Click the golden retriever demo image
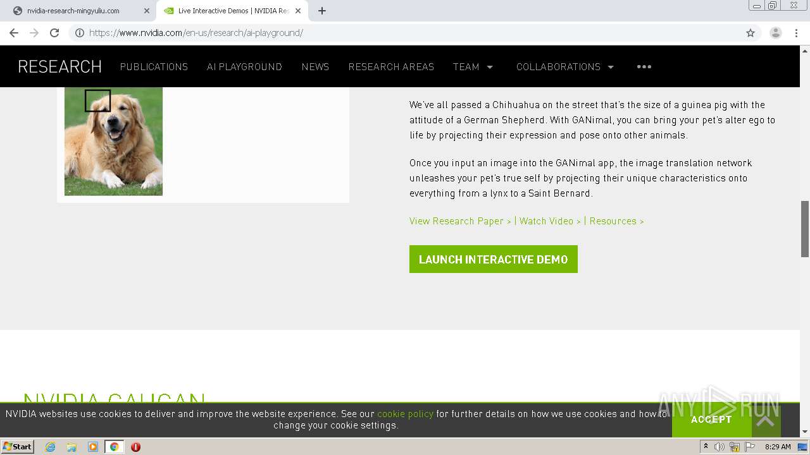The image size is (810, 455). pyautogui.click(x=113, y=141)
